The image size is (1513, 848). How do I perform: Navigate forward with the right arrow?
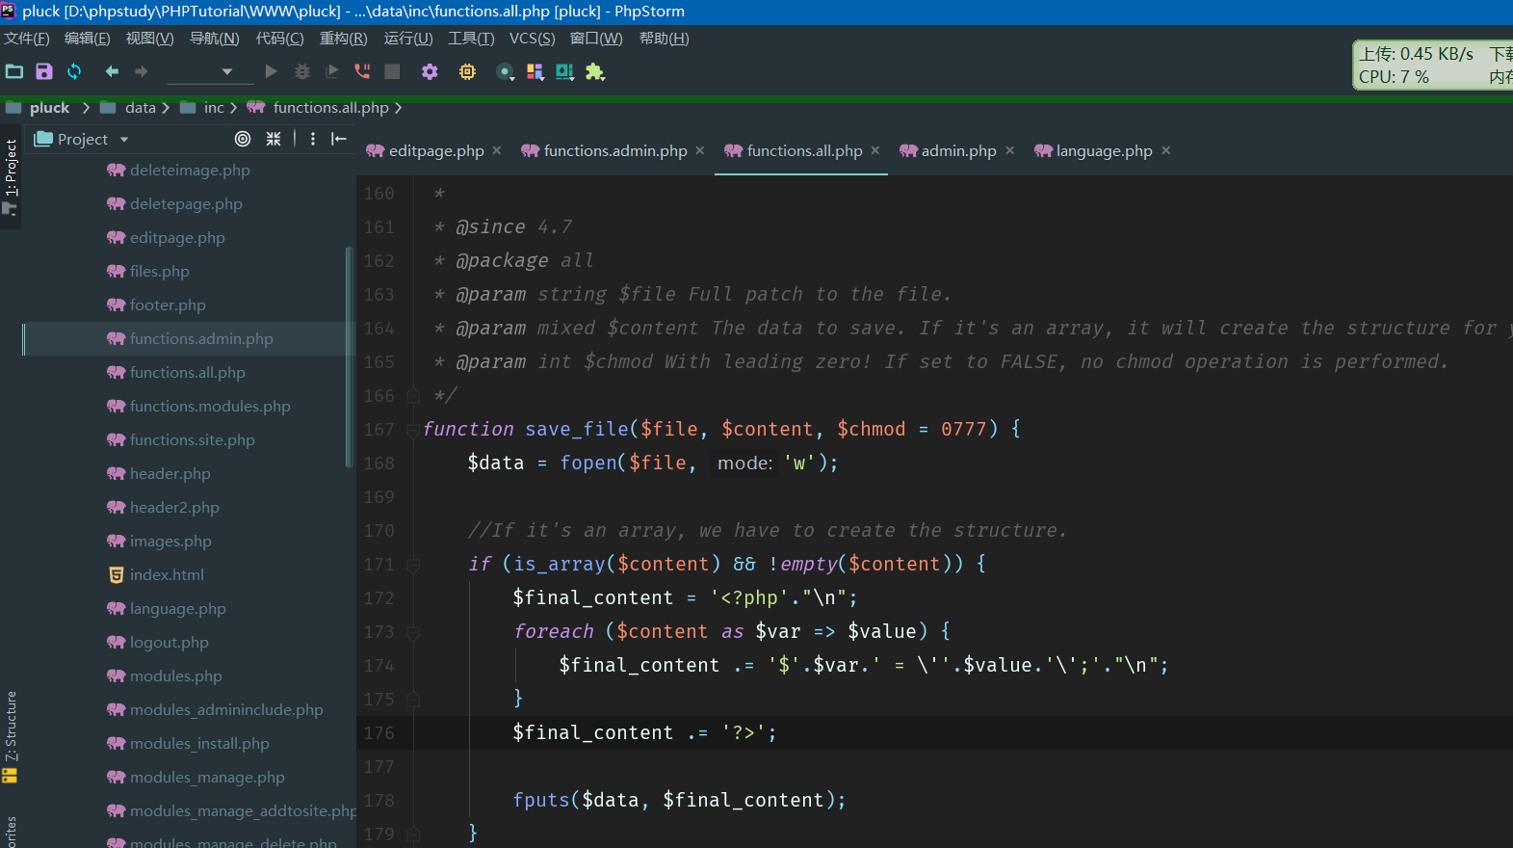pos(142,71)
